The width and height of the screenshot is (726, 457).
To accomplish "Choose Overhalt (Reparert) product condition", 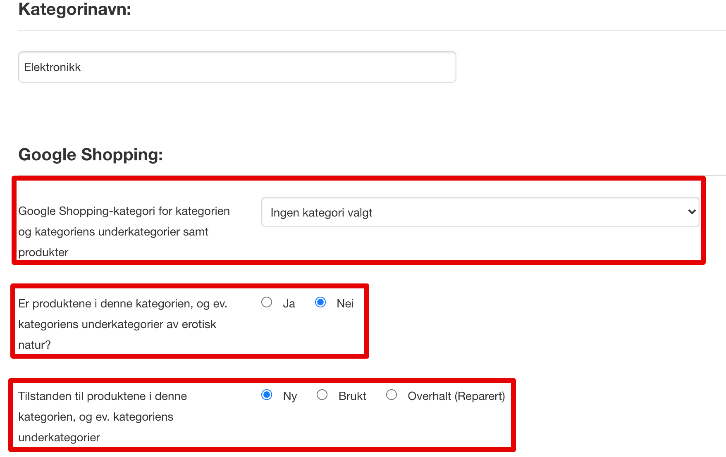I will [392, 395].
